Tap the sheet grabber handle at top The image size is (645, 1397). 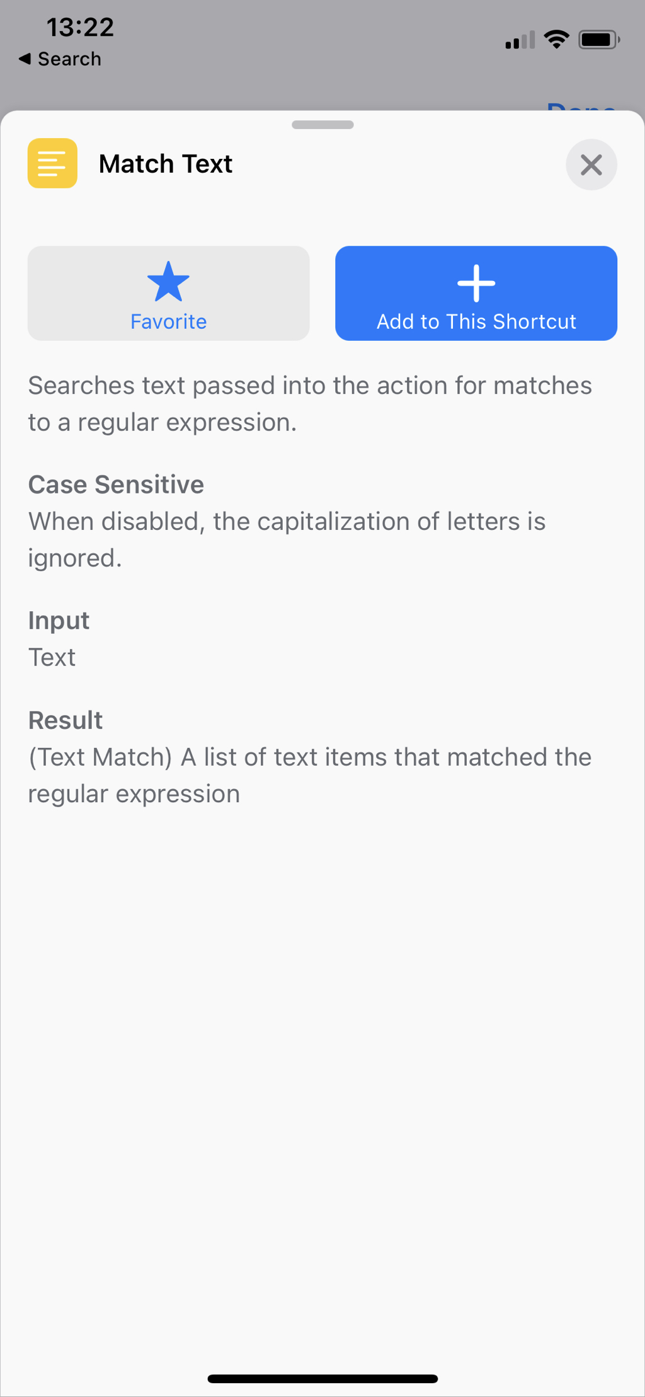pos(322,125)
